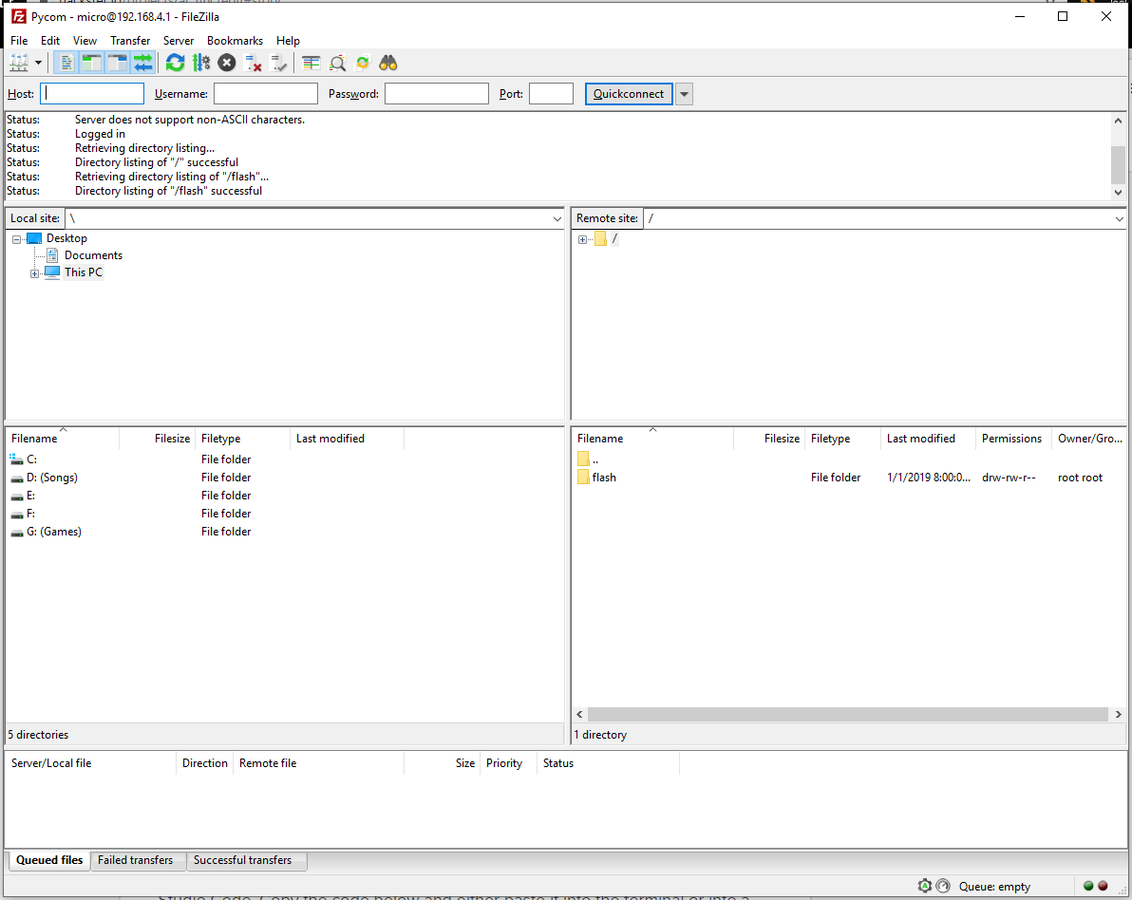
Task: Expand the This PC tree node
Action: click(x=35, y=273)
